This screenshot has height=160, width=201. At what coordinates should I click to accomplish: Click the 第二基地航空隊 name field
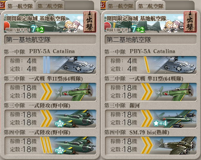[x=151, y=40]
